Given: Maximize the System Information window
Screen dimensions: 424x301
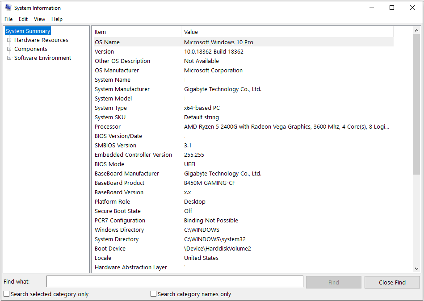Looking at the screenshot, I should click(391, 8).
